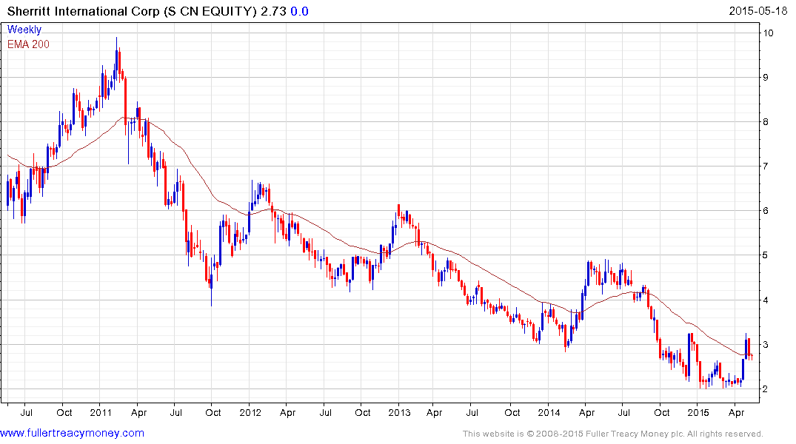The height and width of the screenshot is (444, 796).
Task: Click the y-axis label 6
Action: 766,211
